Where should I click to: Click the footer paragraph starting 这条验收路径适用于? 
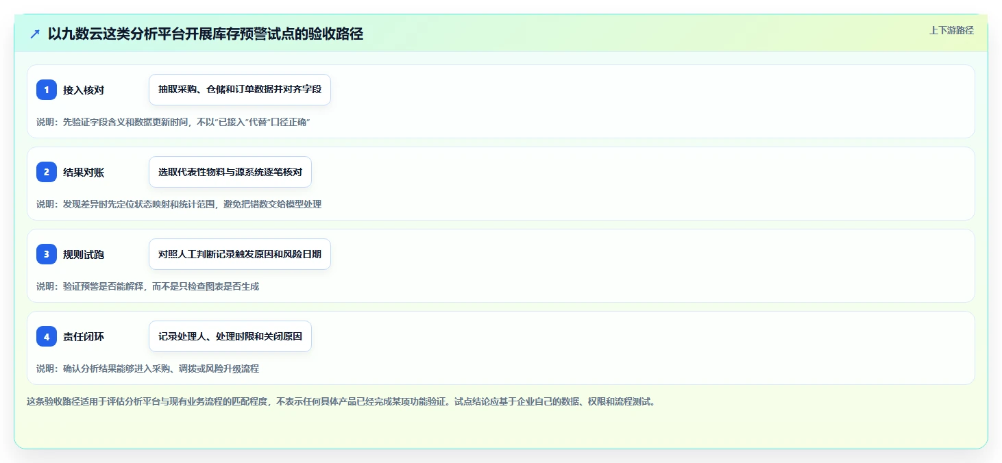341,402
